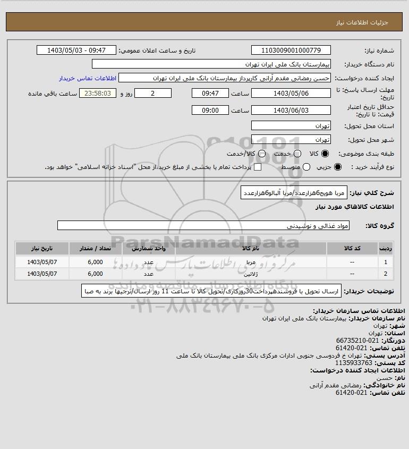Click the شرح کلی نیاز description box
409x449 pixels.
point(294,193)
